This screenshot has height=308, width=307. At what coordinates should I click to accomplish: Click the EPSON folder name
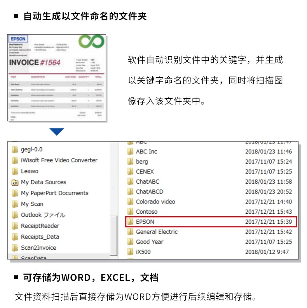coord(145,222)
